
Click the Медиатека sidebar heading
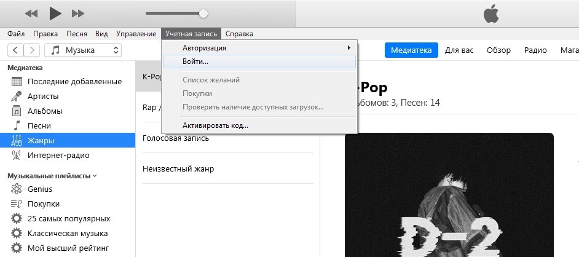[x=25, y=68]
